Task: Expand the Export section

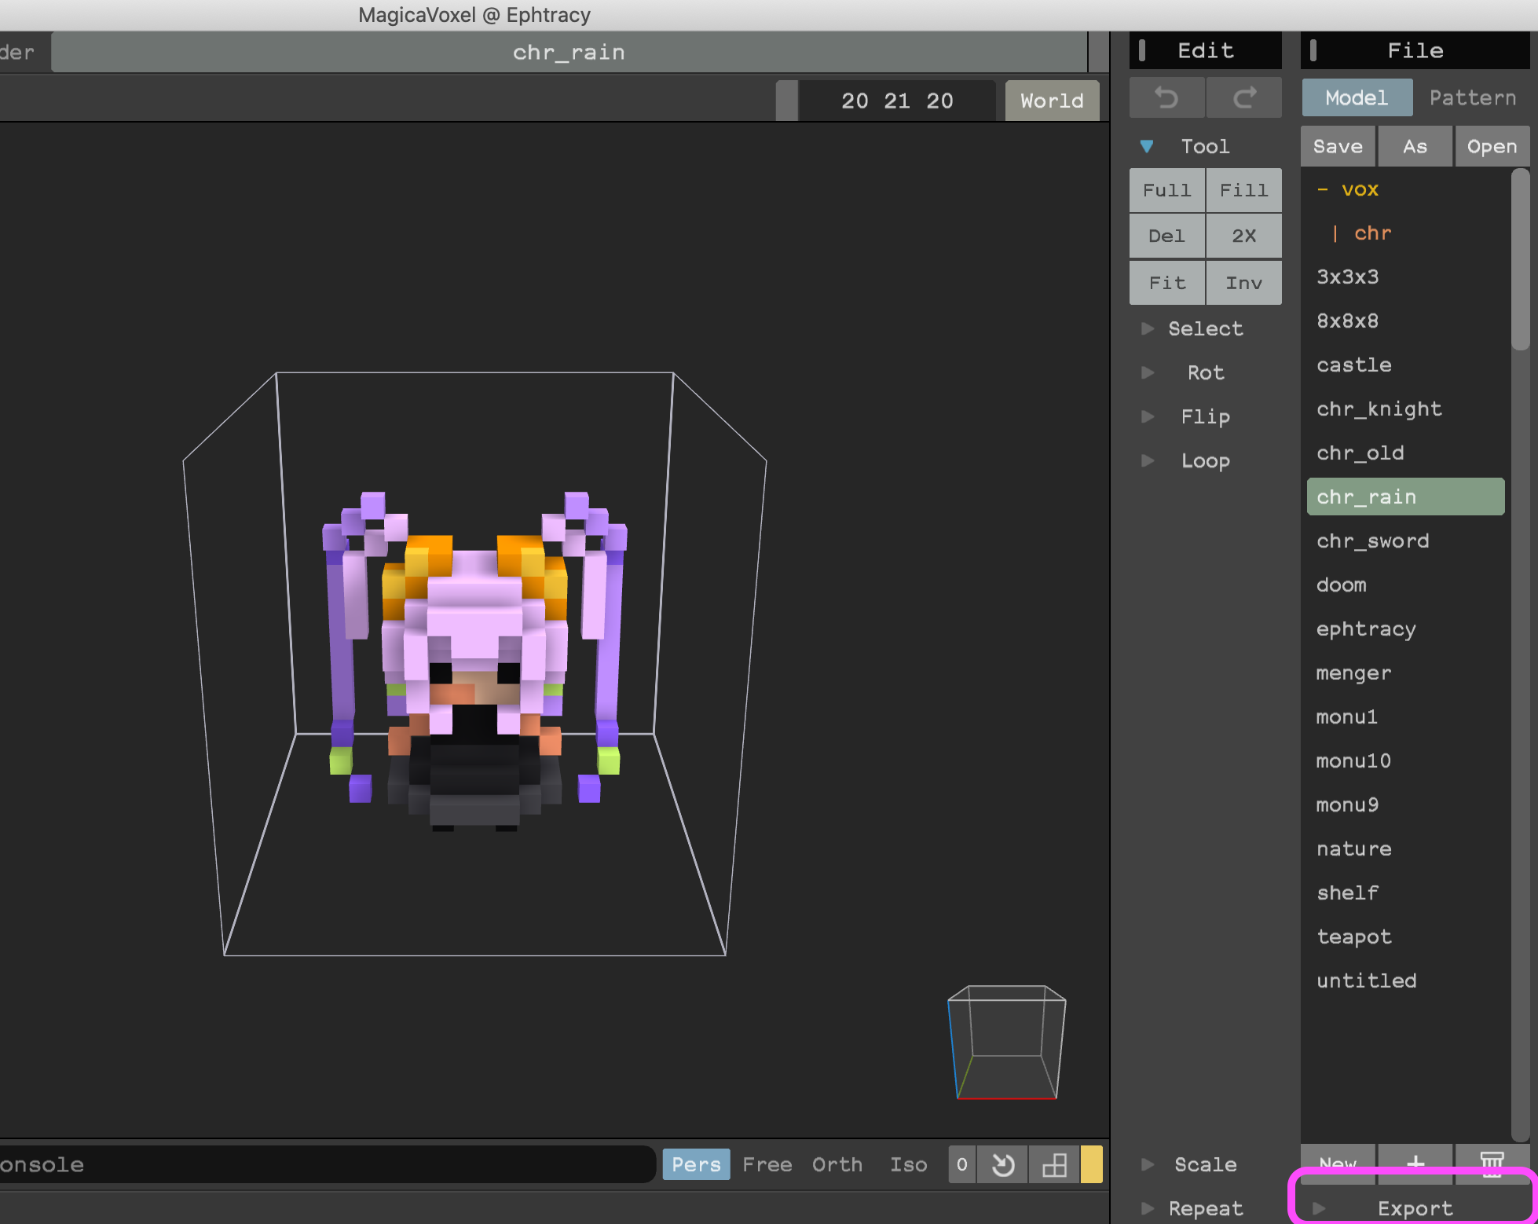Action: tap(1414, 1208)
